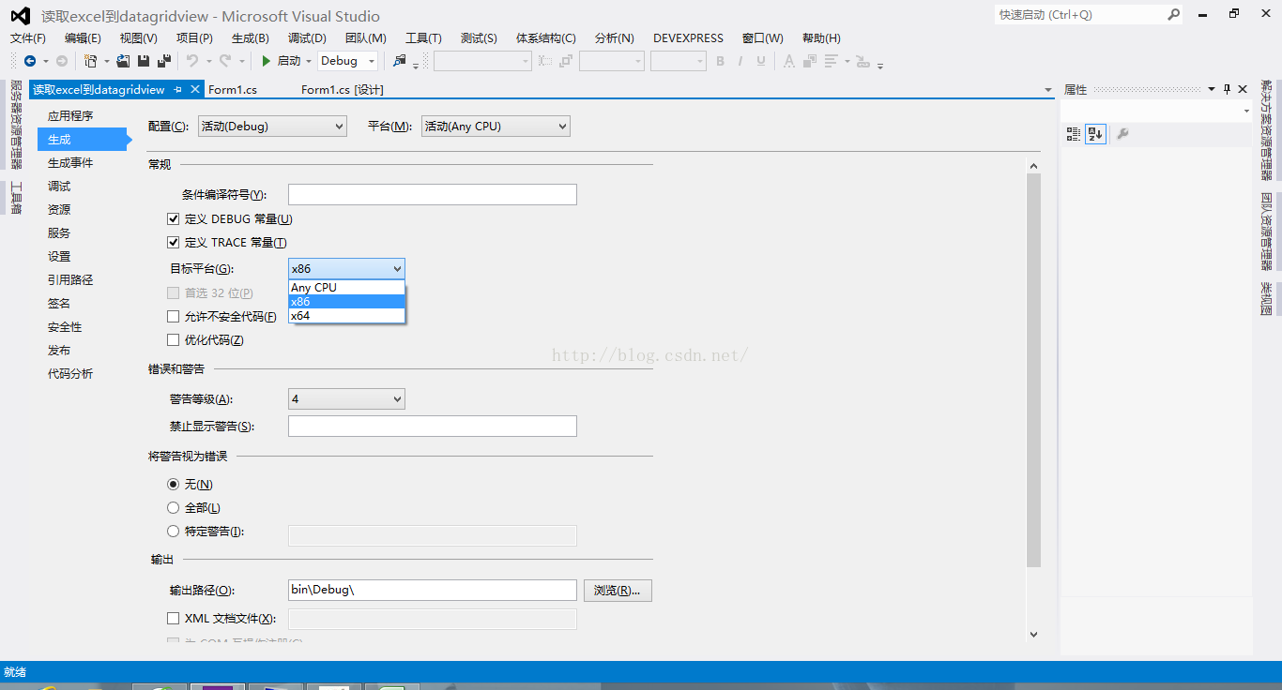Click the Save All multi-disk icon
Image resolution: width=1282 pixels, height=690 pixels.
164,61
